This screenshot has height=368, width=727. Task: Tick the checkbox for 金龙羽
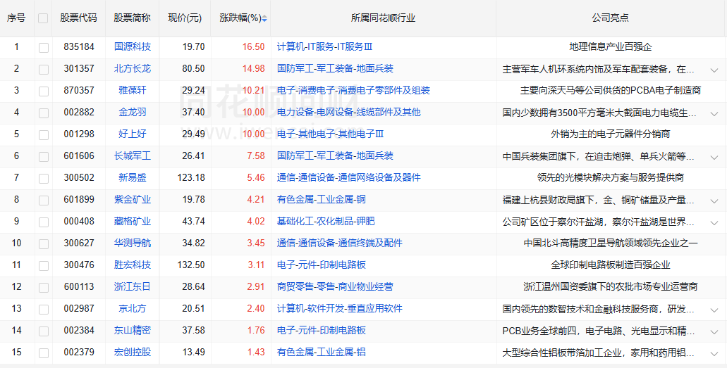coord(44,113)
